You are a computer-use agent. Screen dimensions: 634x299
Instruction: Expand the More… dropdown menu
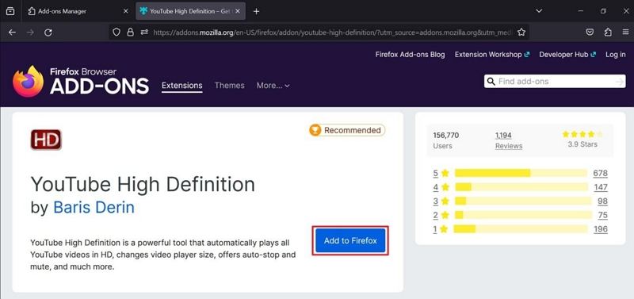coord(273,86)
